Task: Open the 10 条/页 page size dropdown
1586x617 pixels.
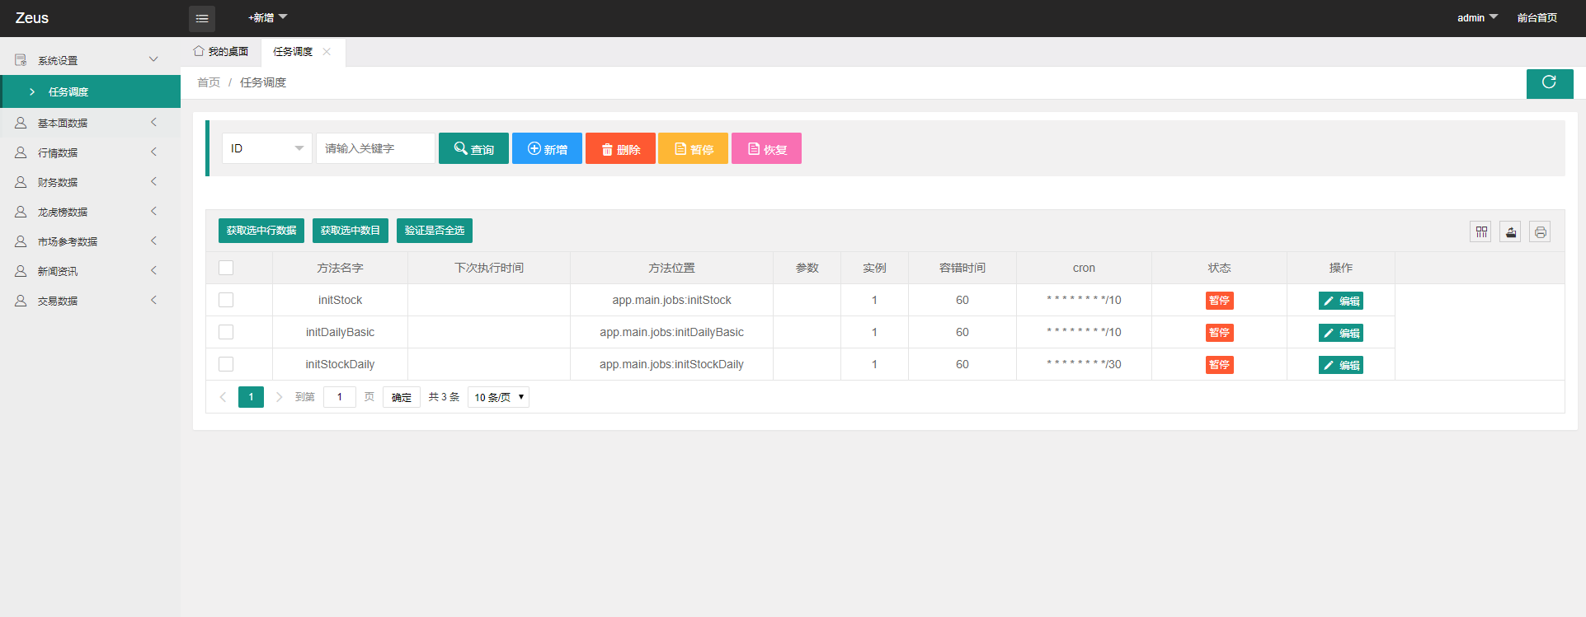Action: (x=498, y=397)
